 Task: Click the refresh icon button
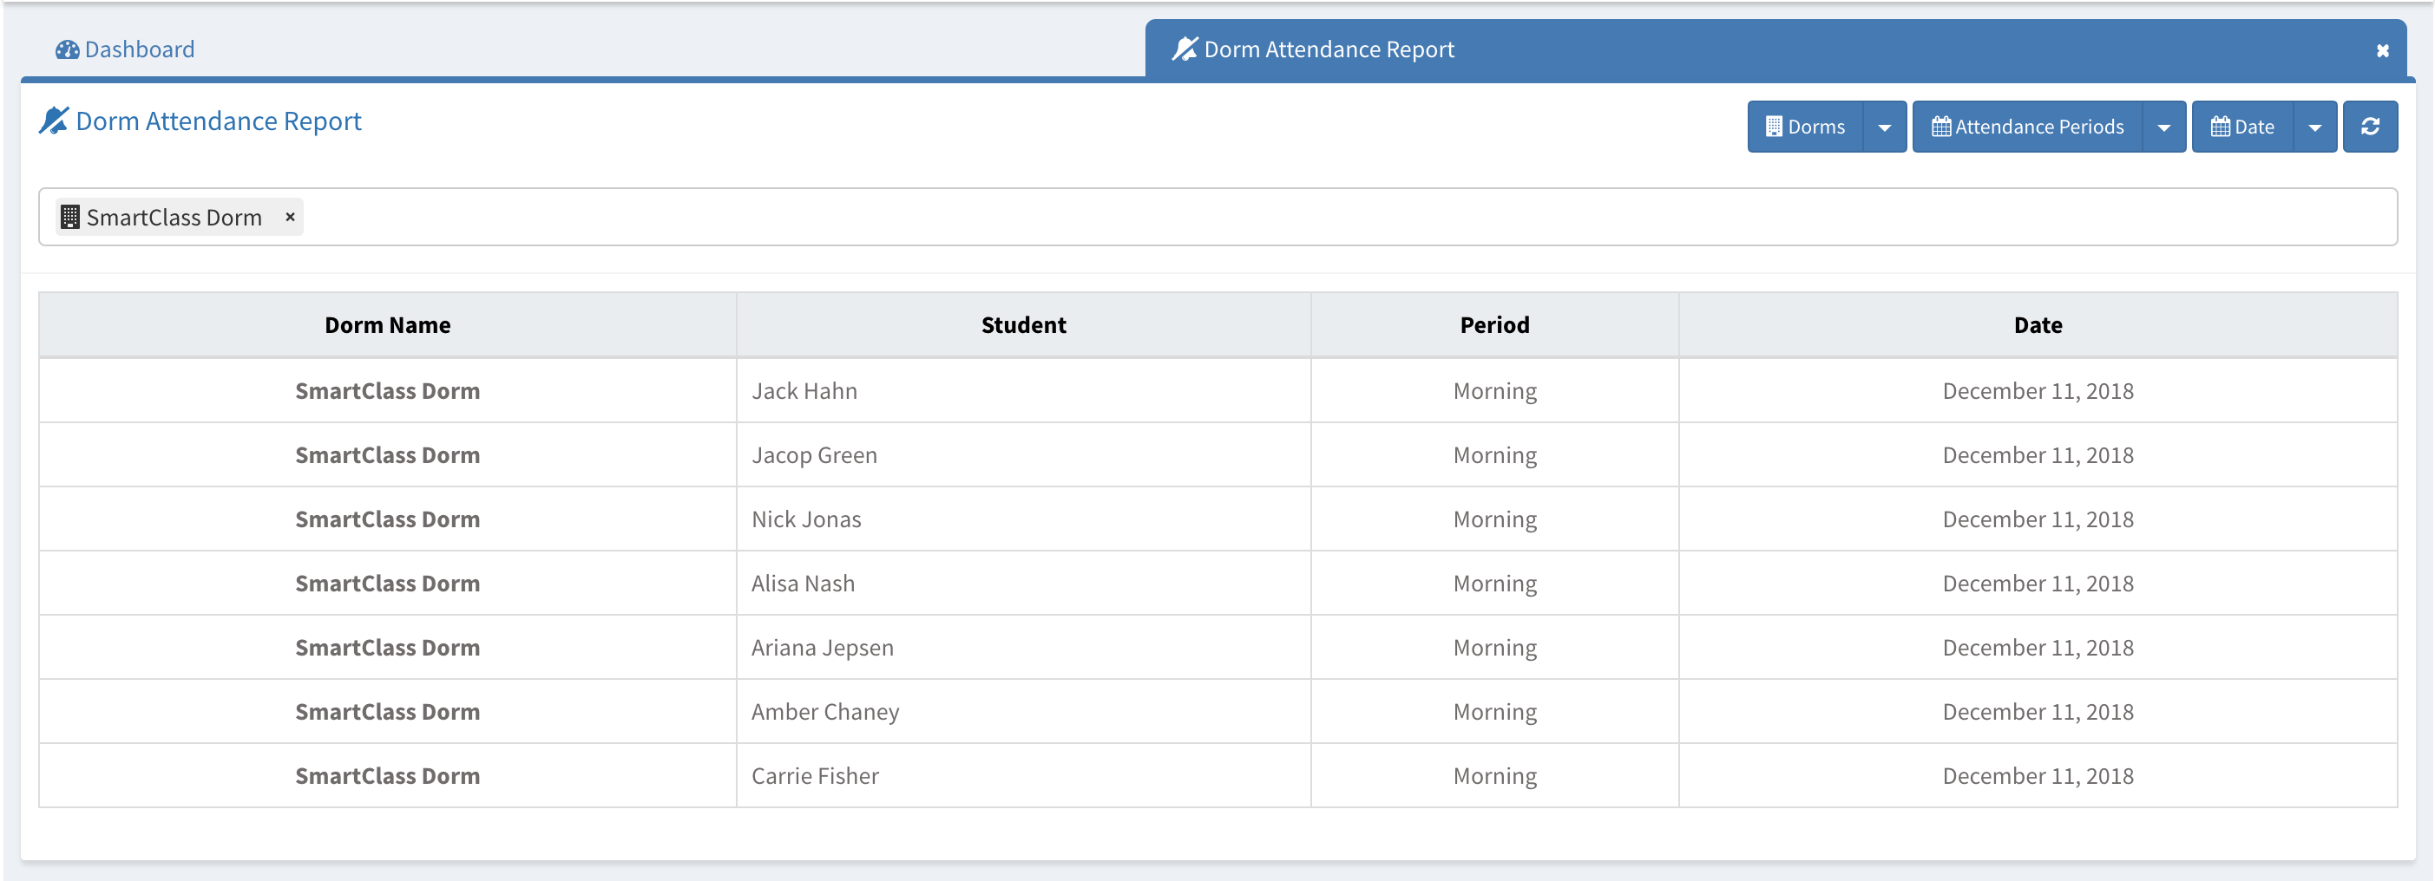2369,127
